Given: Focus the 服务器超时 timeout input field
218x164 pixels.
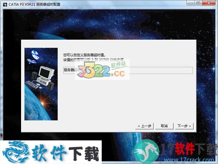Looking at the screenshot, I should [128, 71].
